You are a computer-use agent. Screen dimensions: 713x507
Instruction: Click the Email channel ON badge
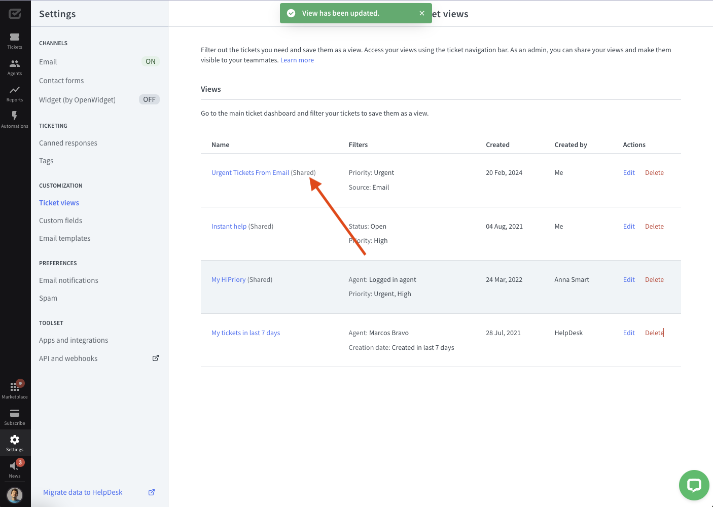coord(151,61)
